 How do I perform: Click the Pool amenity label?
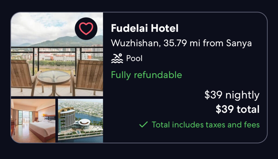(134, 58)
